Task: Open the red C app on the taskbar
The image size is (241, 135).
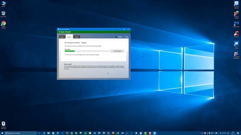Action: [x=150, y=133]
